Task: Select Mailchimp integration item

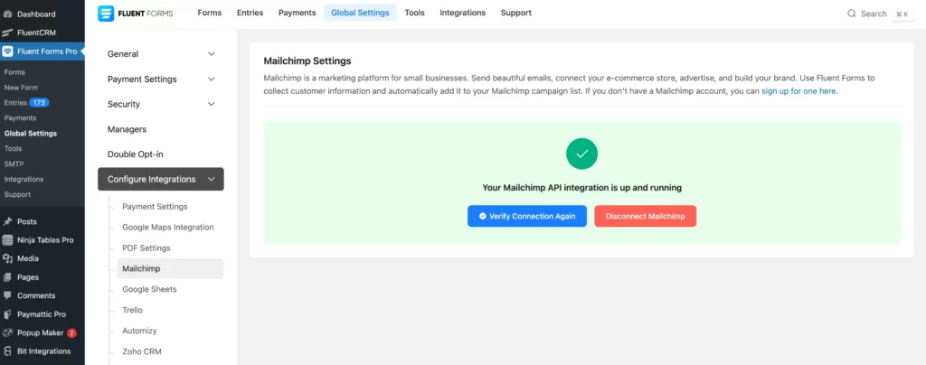Action: (x=170, y=268)
